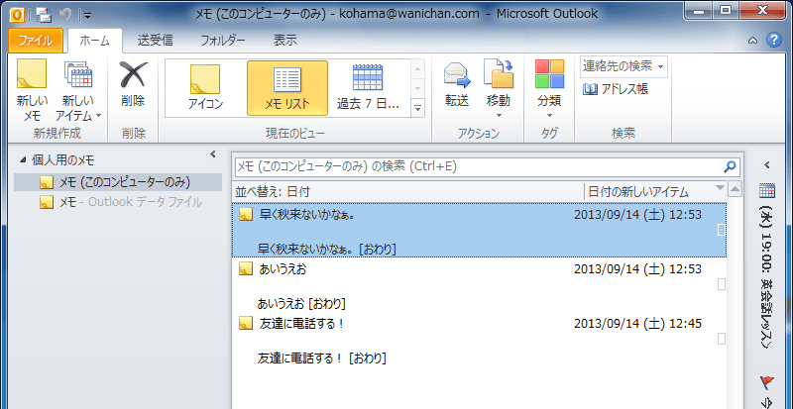Viewport: 793px width, 409px height.
Task: Open the 分類 categorize dropdown
Action: pos(549,90)
